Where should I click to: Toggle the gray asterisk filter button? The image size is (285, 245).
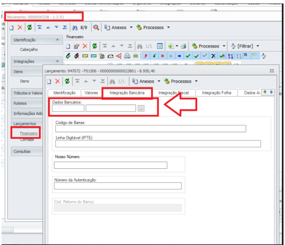171,56
